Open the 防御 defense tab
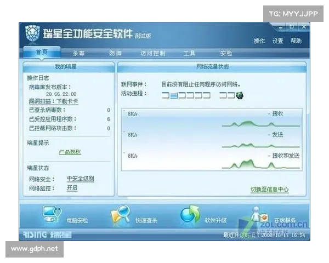Viewport: 329px width, 263px height. (x=115, y=53)
